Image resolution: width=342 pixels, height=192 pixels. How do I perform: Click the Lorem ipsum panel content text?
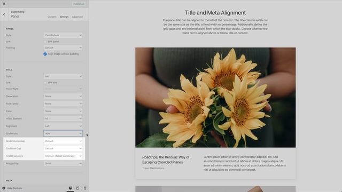pos(245,163)
